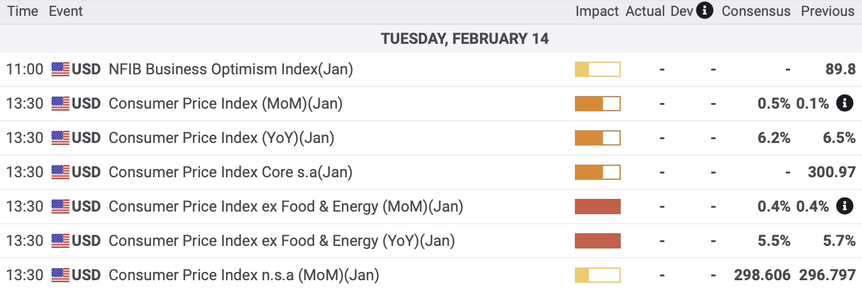Screen dimensions: 862x291
Task: Click impact bar for NFIB Business Optimism Index
Action: pos(597,69)
